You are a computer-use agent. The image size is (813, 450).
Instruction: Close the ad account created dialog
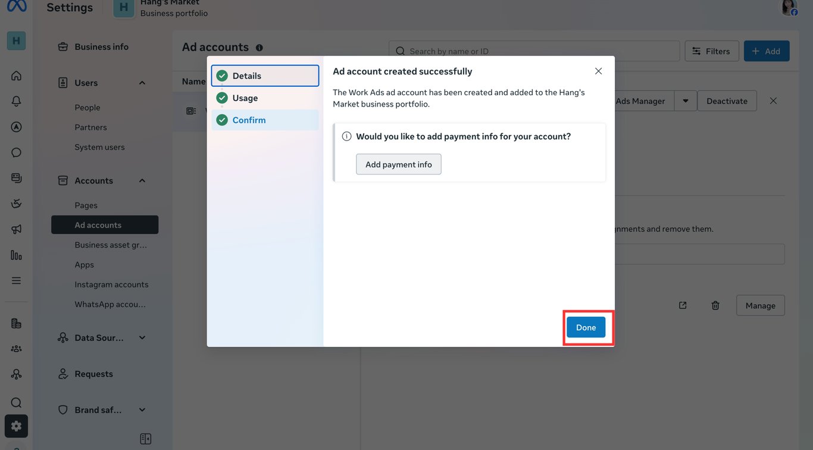598,71
